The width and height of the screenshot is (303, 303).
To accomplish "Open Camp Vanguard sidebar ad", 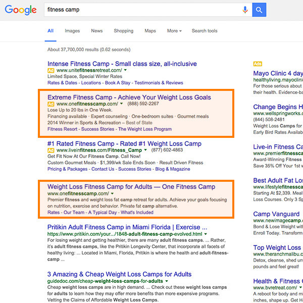I will tap(276, 214).
